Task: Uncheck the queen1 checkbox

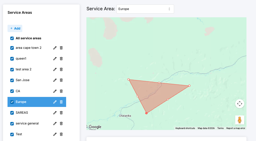Action: coord(12,59)
